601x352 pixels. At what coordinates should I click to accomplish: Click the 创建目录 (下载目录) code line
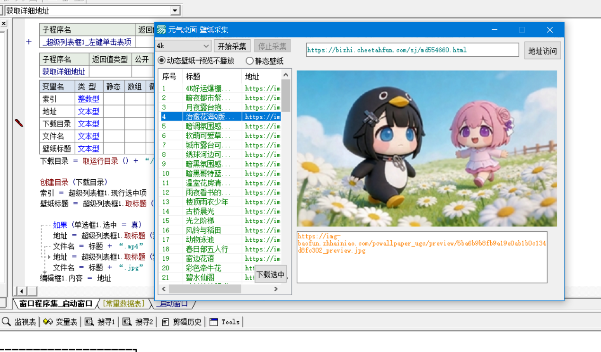[x=74, y=182]
